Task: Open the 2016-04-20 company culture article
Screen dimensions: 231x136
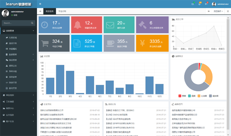Action: pos(55,123)
